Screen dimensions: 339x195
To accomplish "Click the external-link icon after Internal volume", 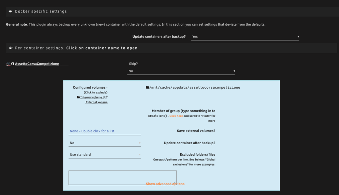I will point(106,97).
